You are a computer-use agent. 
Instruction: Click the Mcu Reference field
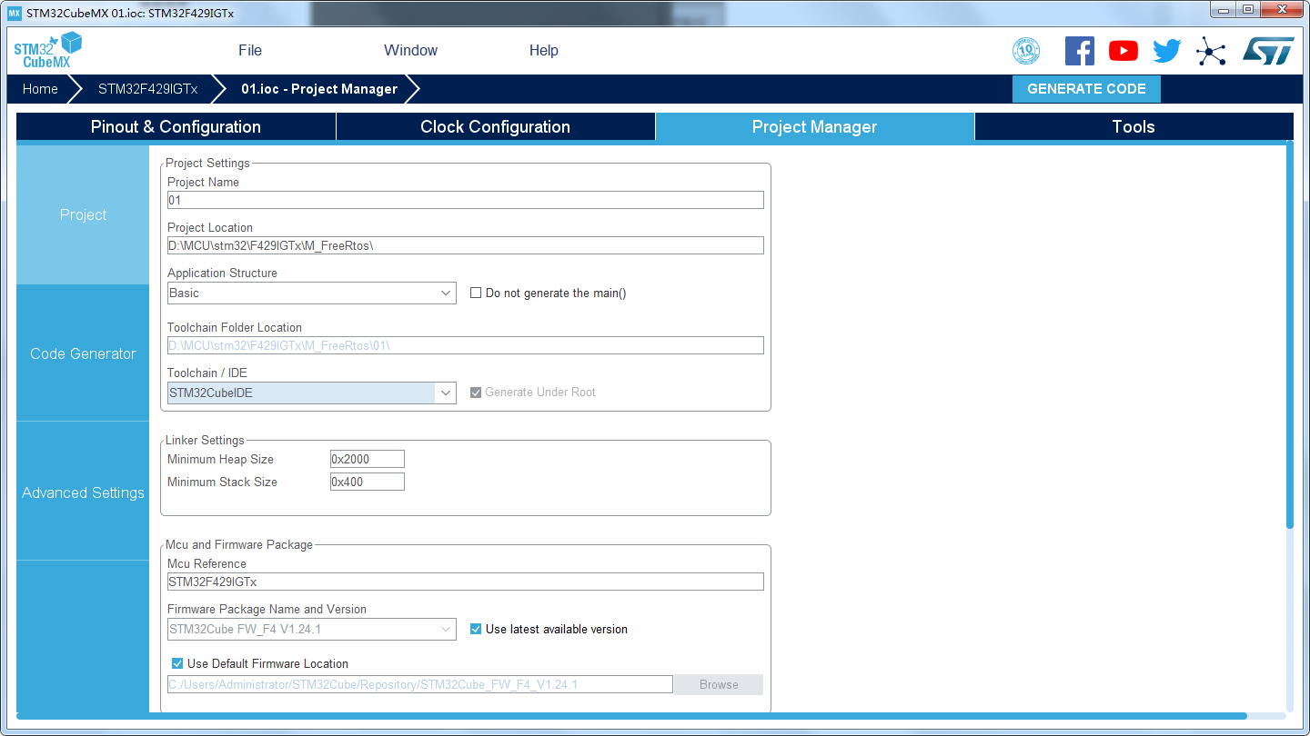coord(466,582)
